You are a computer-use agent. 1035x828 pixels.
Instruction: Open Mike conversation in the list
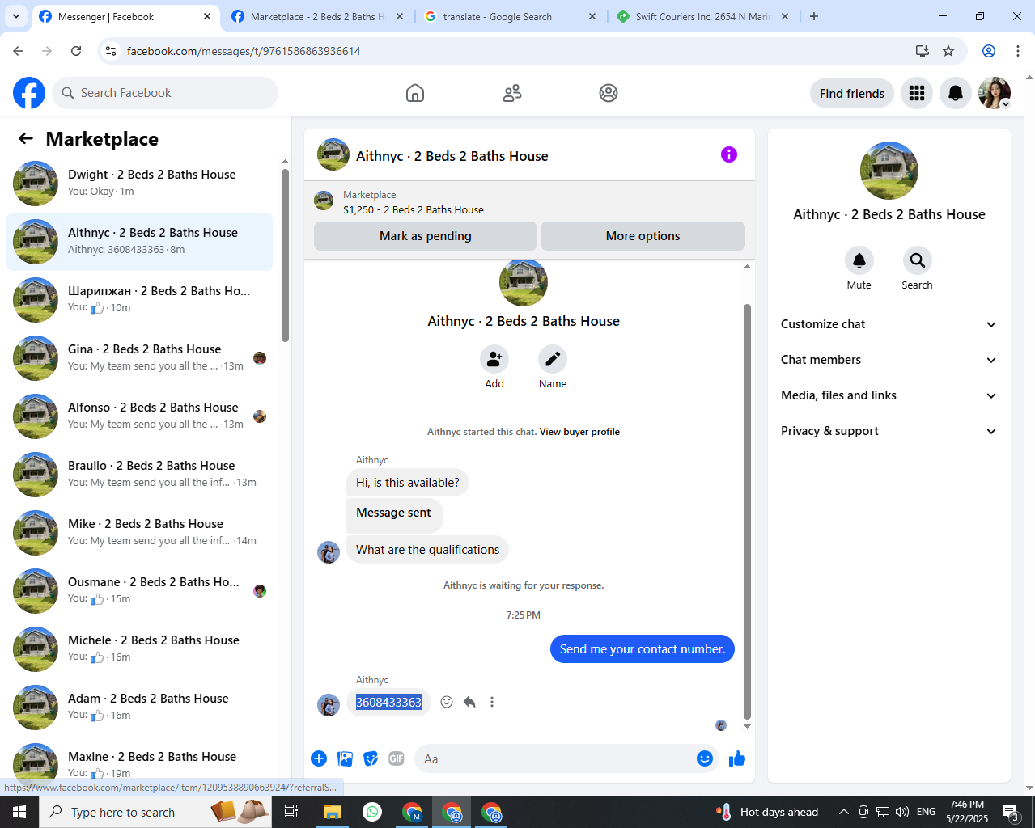(139, 533)
